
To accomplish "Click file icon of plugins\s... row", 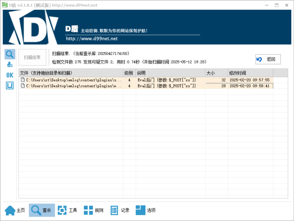I will (23, 80).
